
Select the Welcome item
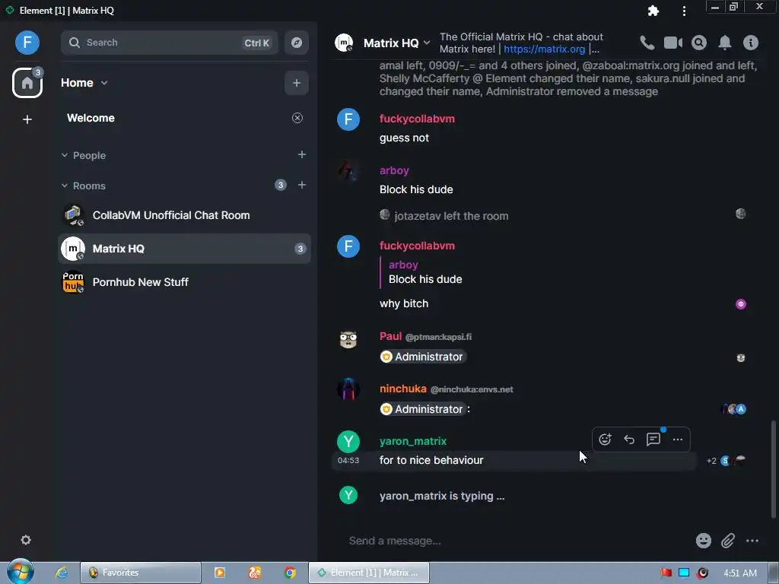click(x=91, y=118)
